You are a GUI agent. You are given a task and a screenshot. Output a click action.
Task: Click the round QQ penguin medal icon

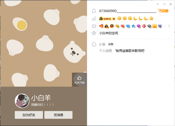(x=112, y=26)
